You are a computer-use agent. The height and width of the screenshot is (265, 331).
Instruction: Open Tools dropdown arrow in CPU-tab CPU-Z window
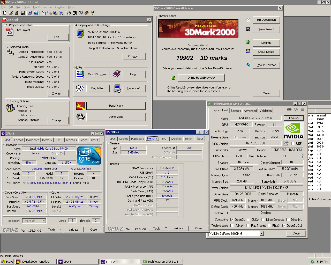pos(61,230)
